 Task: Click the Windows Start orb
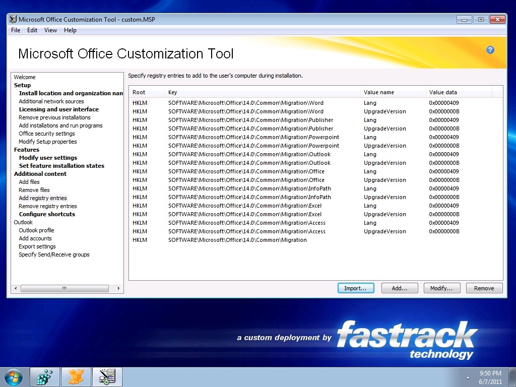14,377
